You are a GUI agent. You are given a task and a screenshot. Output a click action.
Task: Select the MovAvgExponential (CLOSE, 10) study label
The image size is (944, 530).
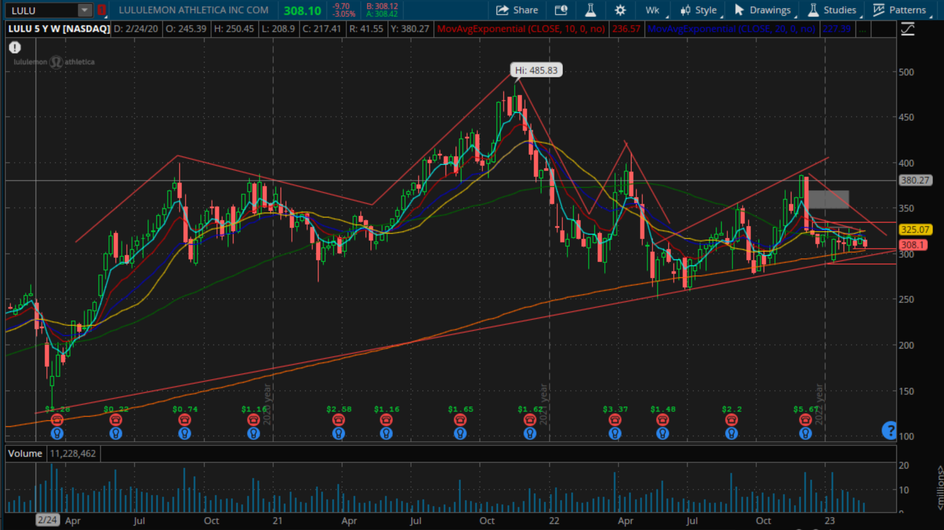[x=521, y=29]
